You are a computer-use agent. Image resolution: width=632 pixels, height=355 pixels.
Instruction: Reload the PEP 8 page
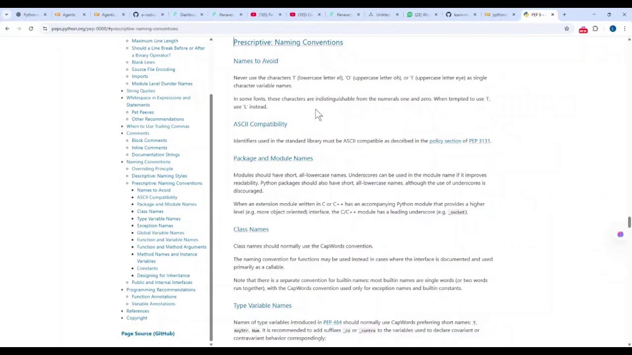coord(31,29)
